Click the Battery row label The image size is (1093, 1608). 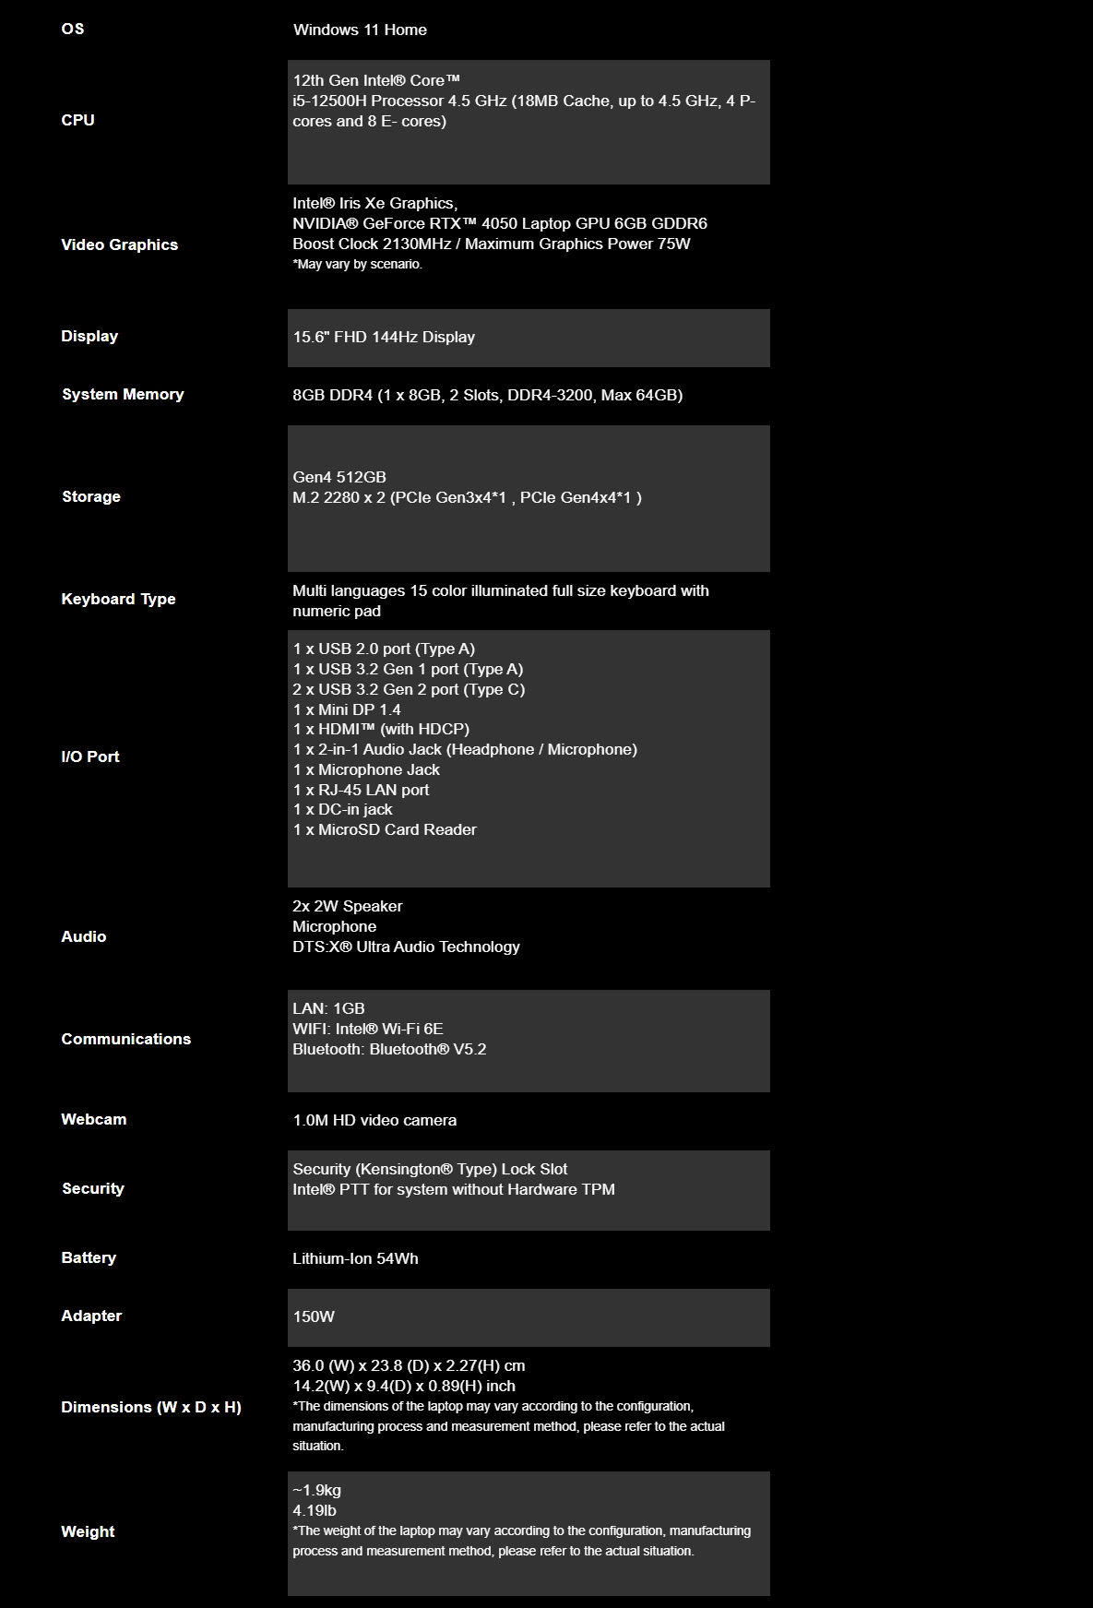(89, 1257)
